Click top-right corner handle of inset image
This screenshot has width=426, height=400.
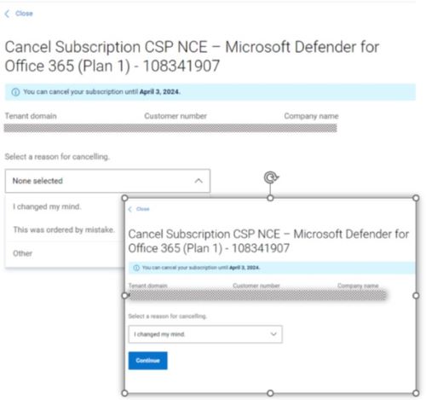[416, 198]
